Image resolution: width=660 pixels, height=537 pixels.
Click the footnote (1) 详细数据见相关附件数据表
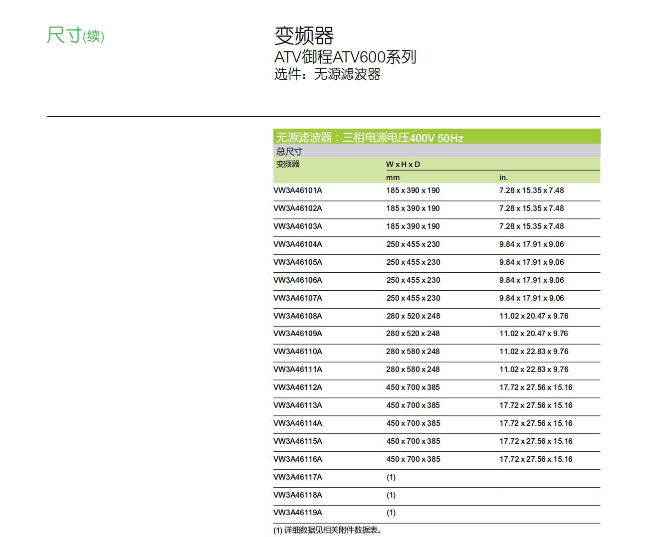click(328, 530)
